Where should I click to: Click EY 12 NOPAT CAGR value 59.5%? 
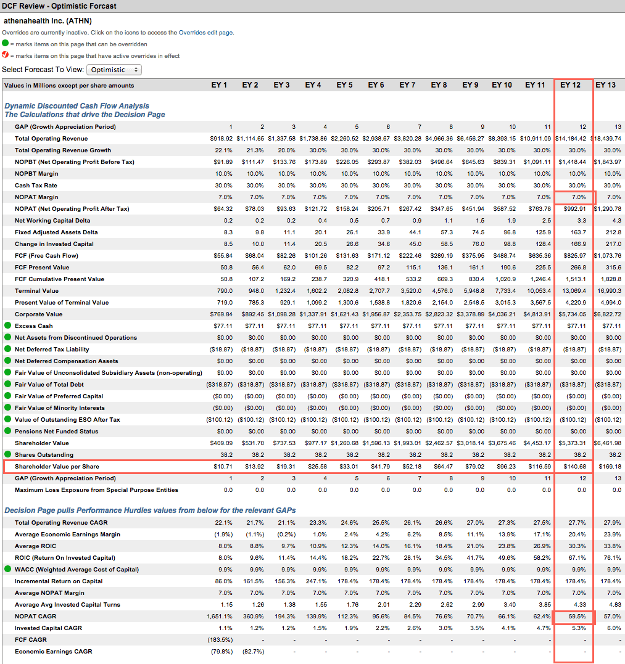[577, 616]
